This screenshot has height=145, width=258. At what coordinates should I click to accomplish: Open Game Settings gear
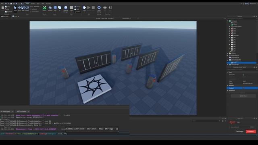tap(99, 8)
